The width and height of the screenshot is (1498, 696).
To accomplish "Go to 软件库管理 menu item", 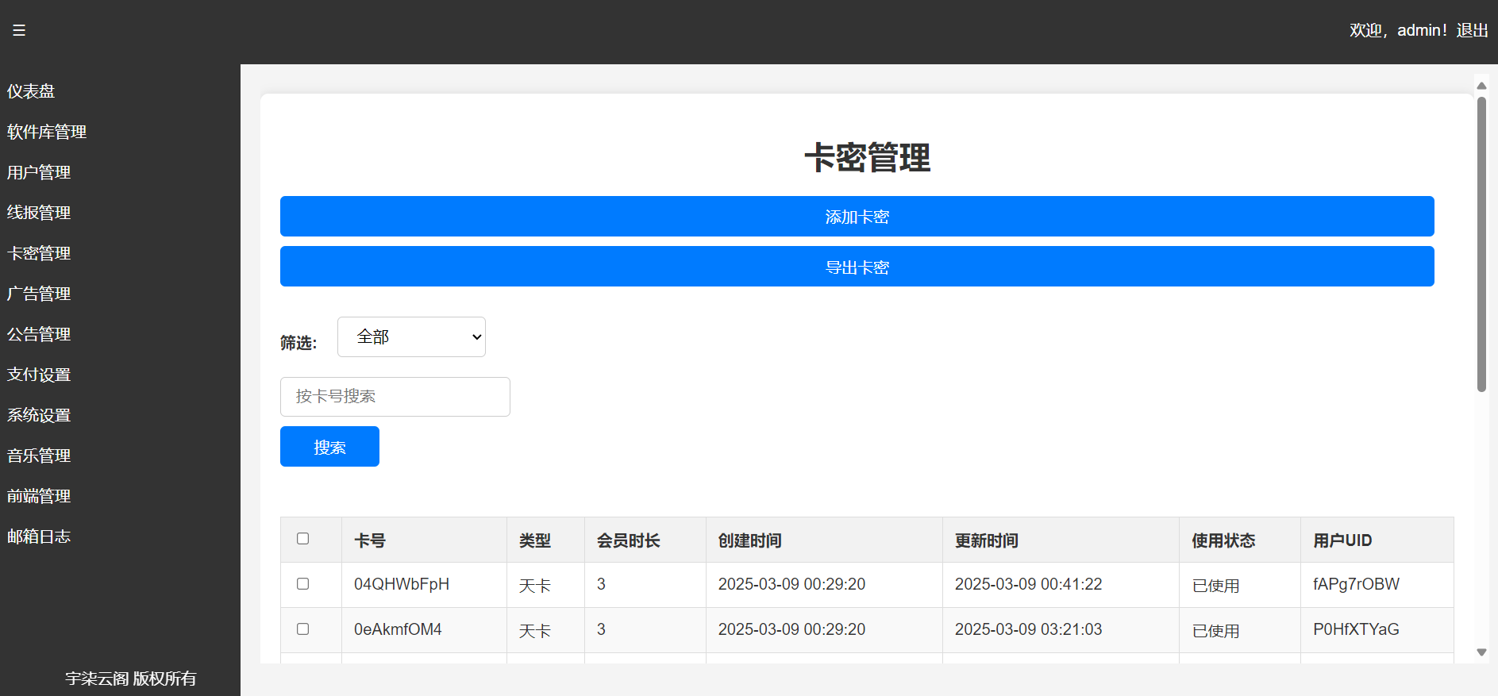I will point(47,132).
